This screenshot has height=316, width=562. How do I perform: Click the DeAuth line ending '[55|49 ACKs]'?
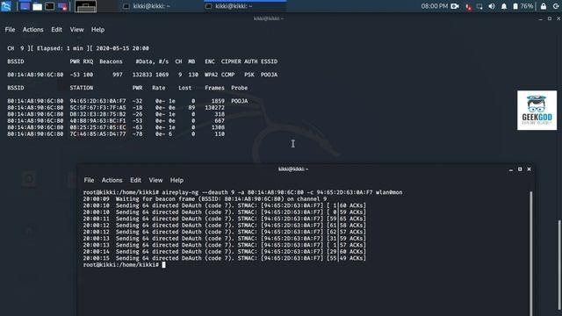(225, 258)
